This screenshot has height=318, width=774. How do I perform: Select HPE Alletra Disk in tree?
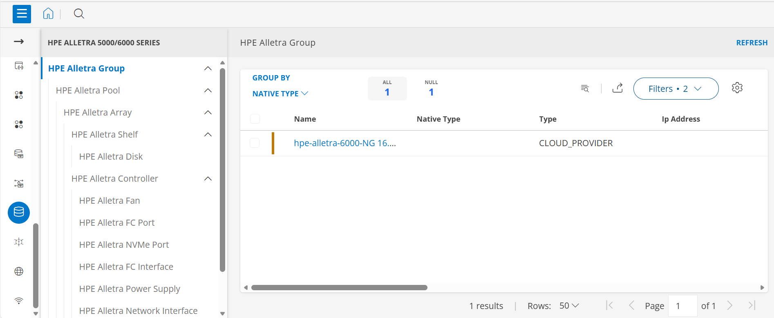pos(111,157)
